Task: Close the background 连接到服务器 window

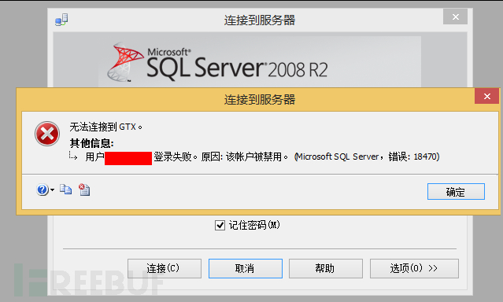Action: click(x=455, y=17)
